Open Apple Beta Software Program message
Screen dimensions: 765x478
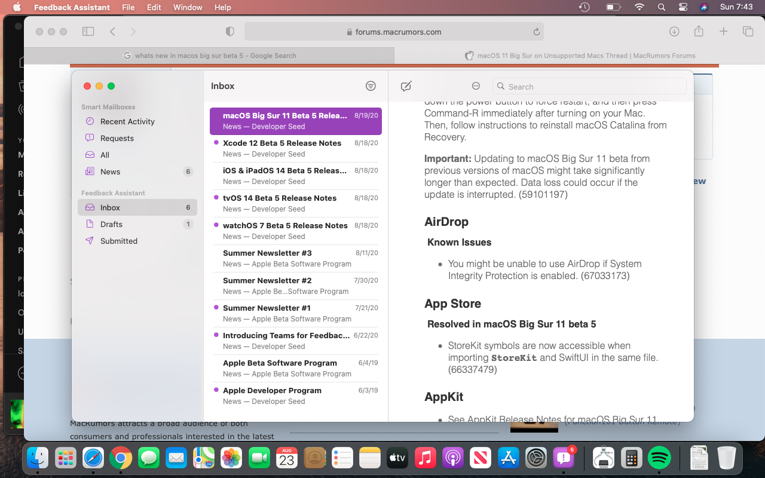[x=296, y=369]
